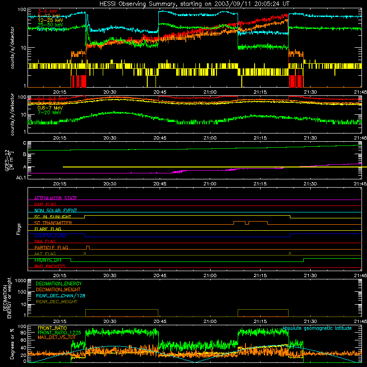367x367 pixels.
Task: Click the green 25-50 keV legend label
Action: [x=50, y=25]
